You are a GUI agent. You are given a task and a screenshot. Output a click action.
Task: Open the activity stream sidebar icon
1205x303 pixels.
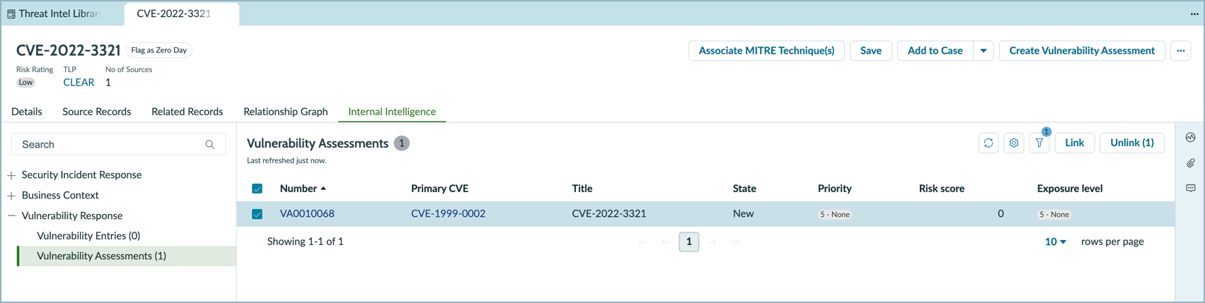[x=1191, y=138]
